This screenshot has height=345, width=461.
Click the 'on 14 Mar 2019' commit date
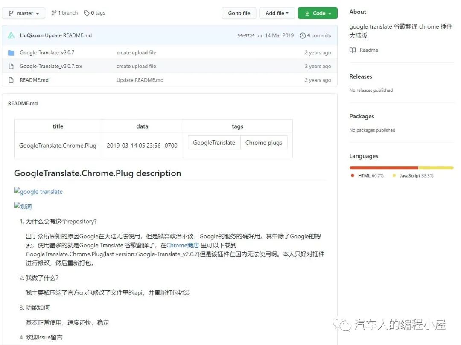(276, 35)
